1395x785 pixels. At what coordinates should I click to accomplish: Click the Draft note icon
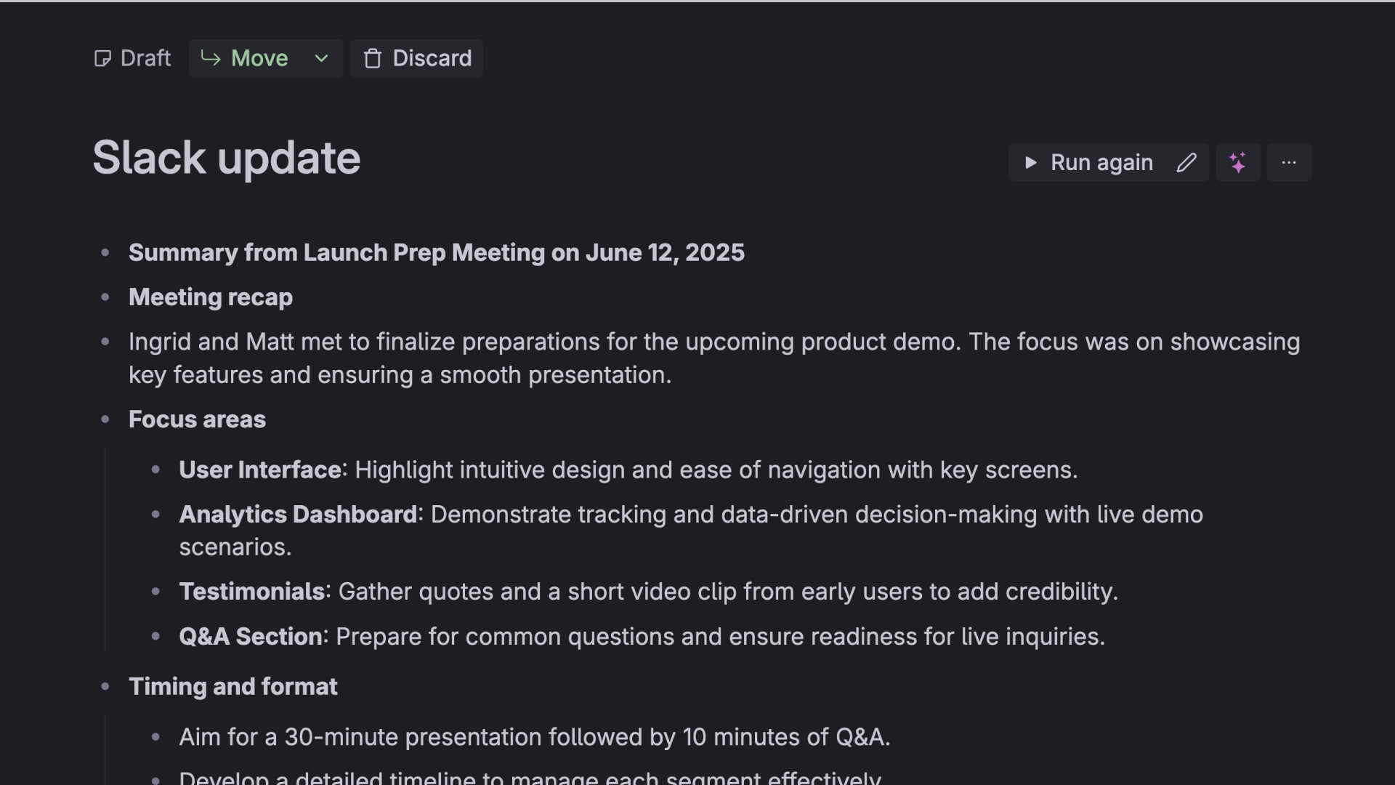(102, 59)
